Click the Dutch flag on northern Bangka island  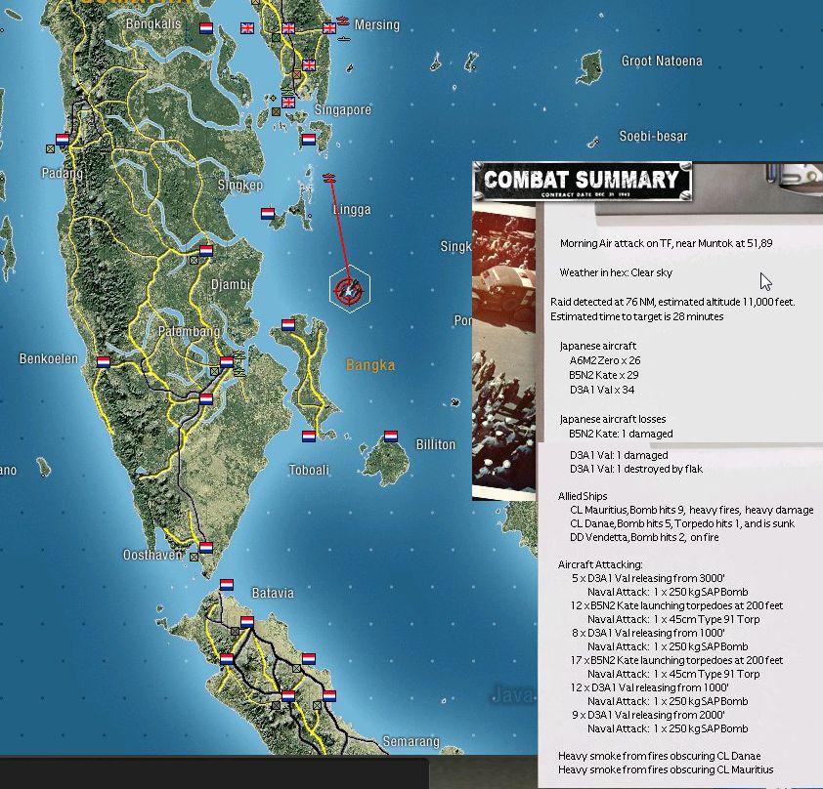(288, 324)
